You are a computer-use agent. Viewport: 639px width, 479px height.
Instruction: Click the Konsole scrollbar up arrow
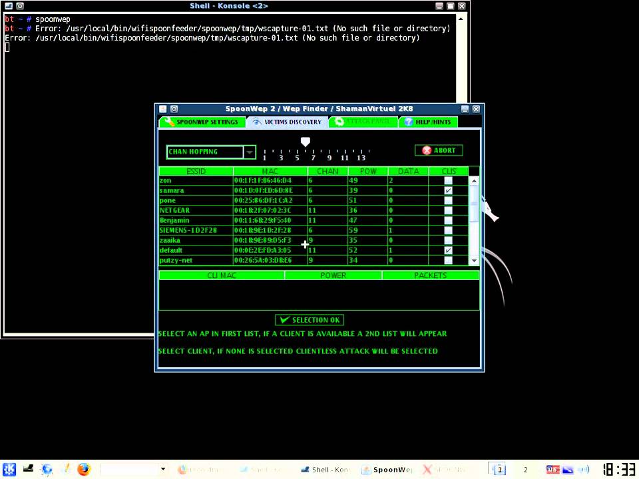(461, 19)
